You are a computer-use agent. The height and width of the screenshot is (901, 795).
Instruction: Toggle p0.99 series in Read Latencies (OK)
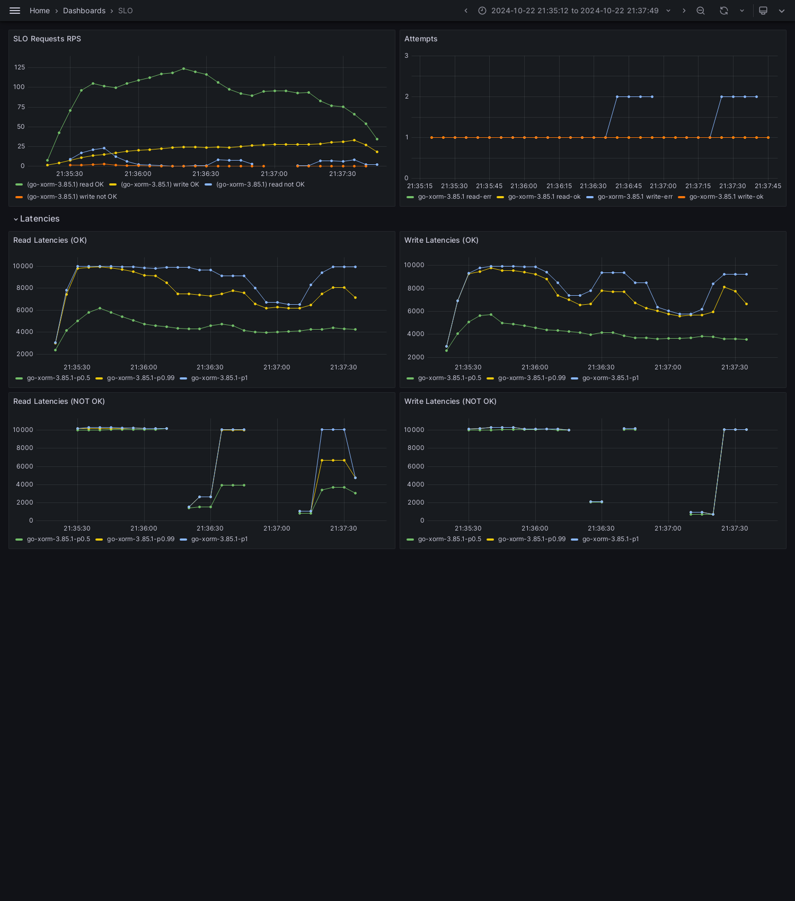pyautogui.click(x=140, y=378)
